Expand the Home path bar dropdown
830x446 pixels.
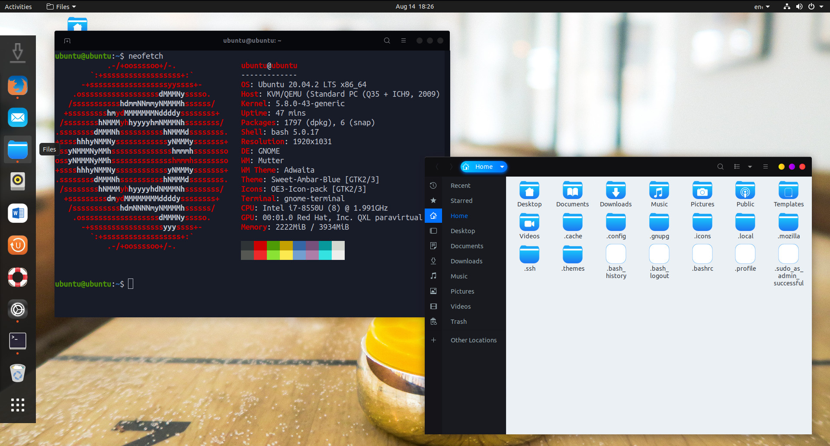(502, 167)
